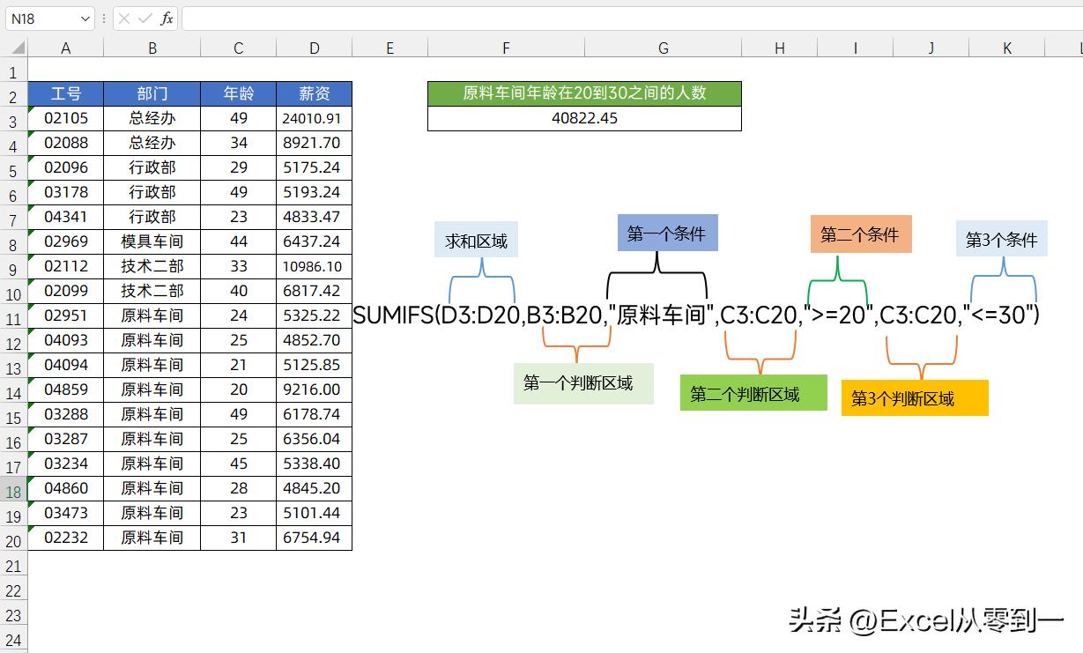1083x653 pixels.
Task: Select the green 第二个判断区域 label shape
Action: pyautogui.click(x=753, y=393)
